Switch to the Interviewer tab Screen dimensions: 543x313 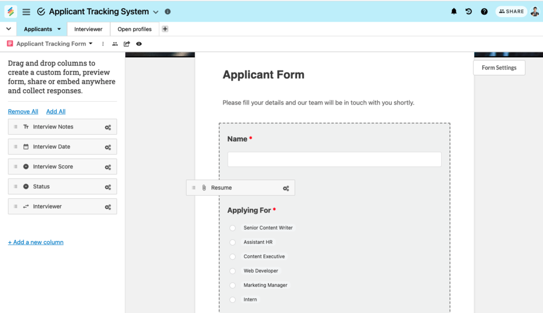88,29
